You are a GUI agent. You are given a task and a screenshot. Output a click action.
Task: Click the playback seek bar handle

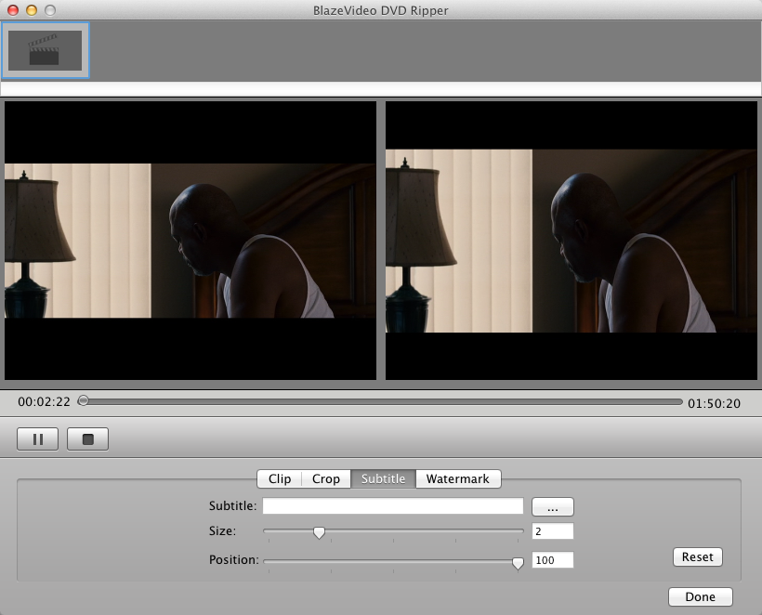pyautogui.click(x=84, y=400)
